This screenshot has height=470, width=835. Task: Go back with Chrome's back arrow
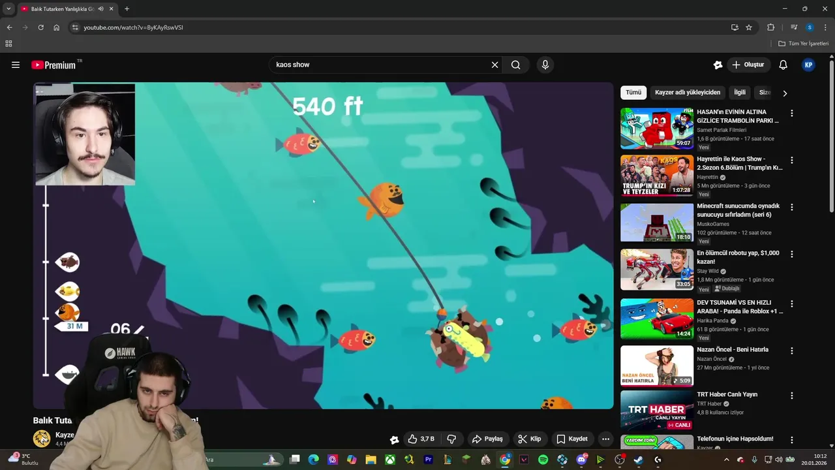pyautogui.click(x=9, y=27)
